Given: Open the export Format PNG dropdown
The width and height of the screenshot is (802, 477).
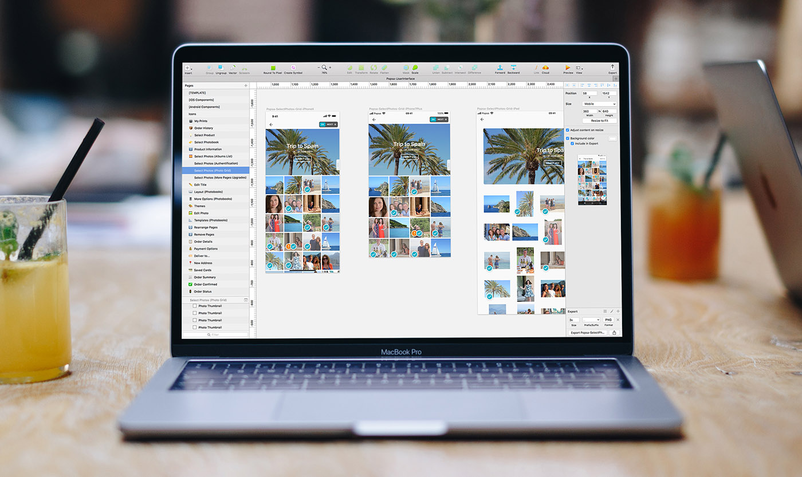Looking at the screenshot, I should [608, 320].
